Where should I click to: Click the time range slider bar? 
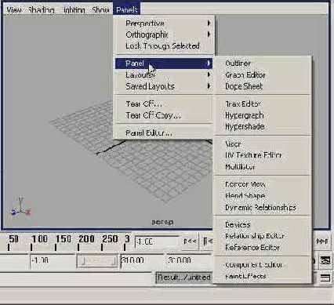(96, 261)
